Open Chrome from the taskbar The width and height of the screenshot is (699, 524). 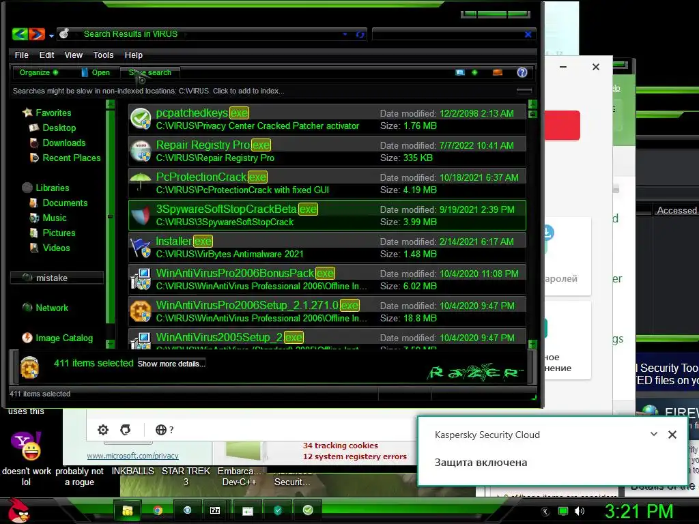[x=158, y=510]
